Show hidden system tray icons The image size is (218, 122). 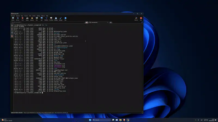(x=196, y=120)
